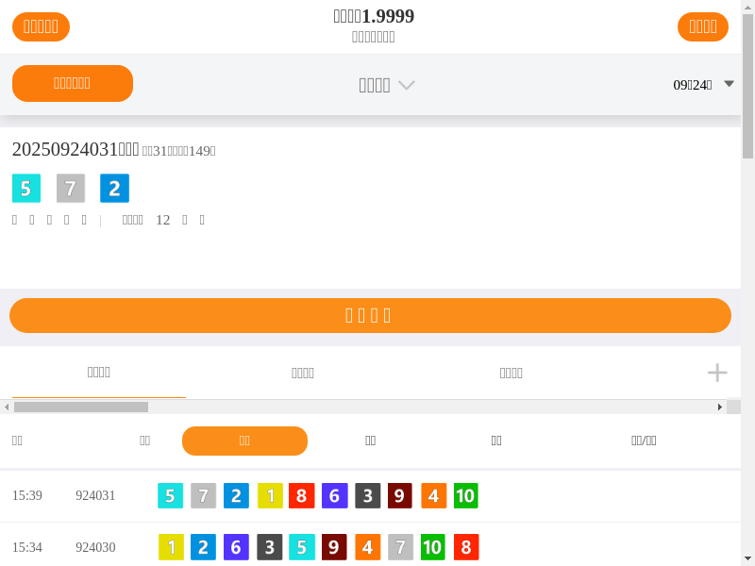Click the plus icon beside the tabs
The height and width of the screenshot is (566, 755).
click(x=717, y=373)
